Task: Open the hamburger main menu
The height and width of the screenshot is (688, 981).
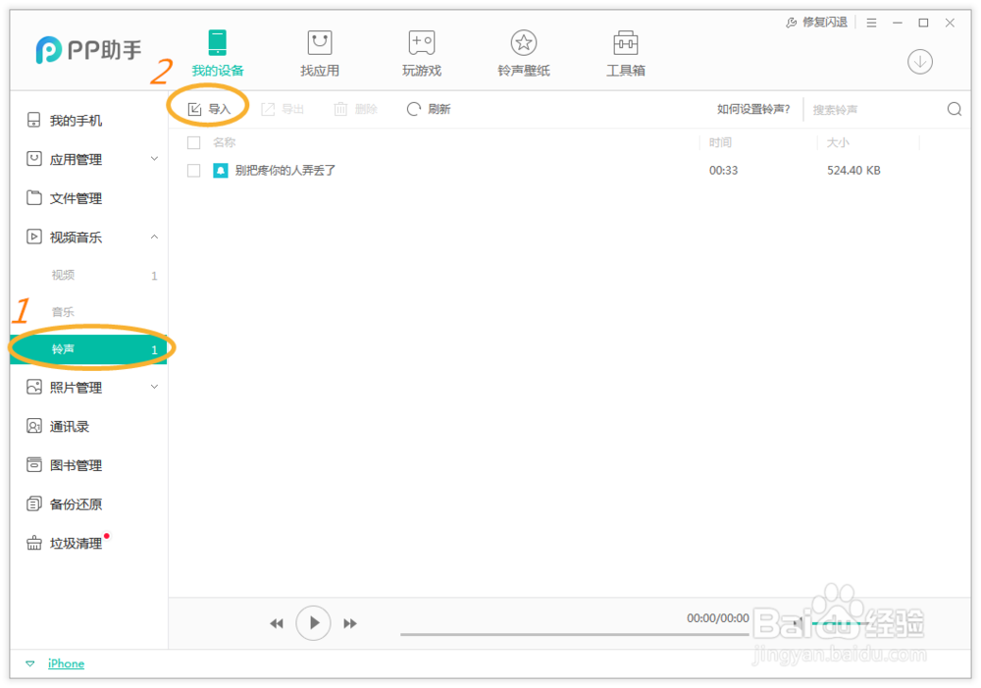Action: [871, 23]
